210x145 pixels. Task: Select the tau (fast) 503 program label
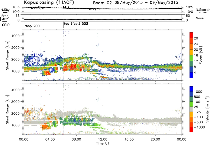[x=76, y=24]
